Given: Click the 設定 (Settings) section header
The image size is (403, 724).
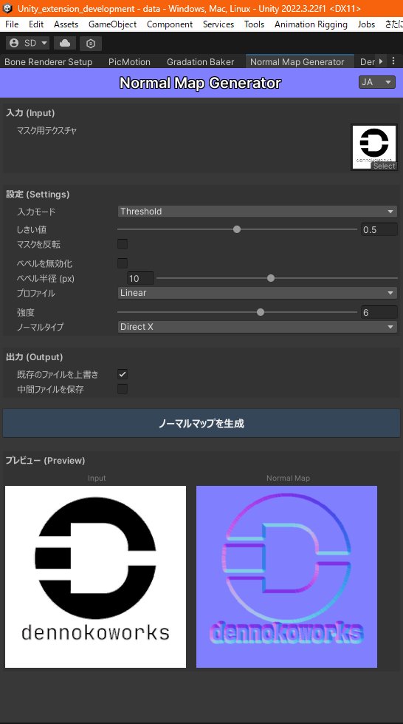Looking at the screenshot, I should coord(38,194).
